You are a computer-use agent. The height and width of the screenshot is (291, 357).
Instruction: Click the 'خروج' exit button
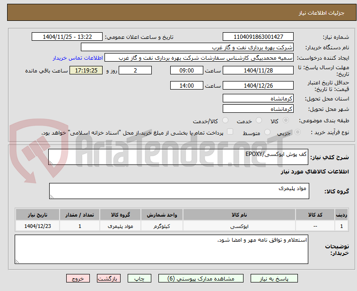tap(78, 279)
